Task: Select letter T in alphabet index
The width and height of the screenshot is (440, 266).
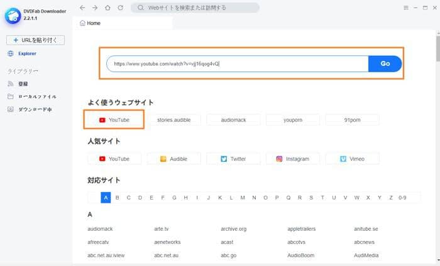Action: pos(322,198)
